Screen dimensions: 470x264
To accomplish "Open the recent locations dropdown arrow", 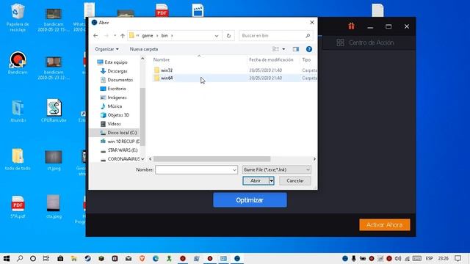I will [x=115, y=36].
